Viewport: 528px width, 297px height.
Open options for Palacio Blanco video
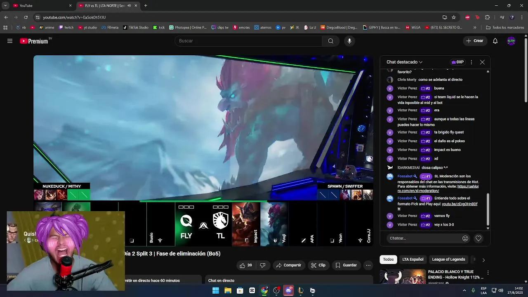488,273
